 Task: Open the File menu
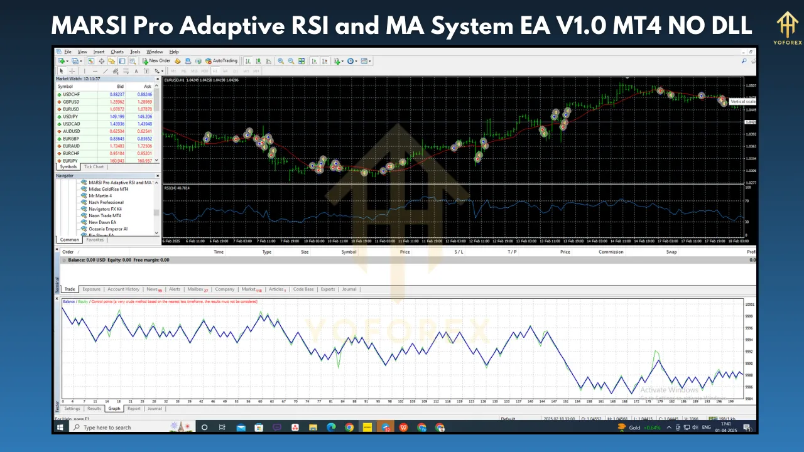(68, 51)
